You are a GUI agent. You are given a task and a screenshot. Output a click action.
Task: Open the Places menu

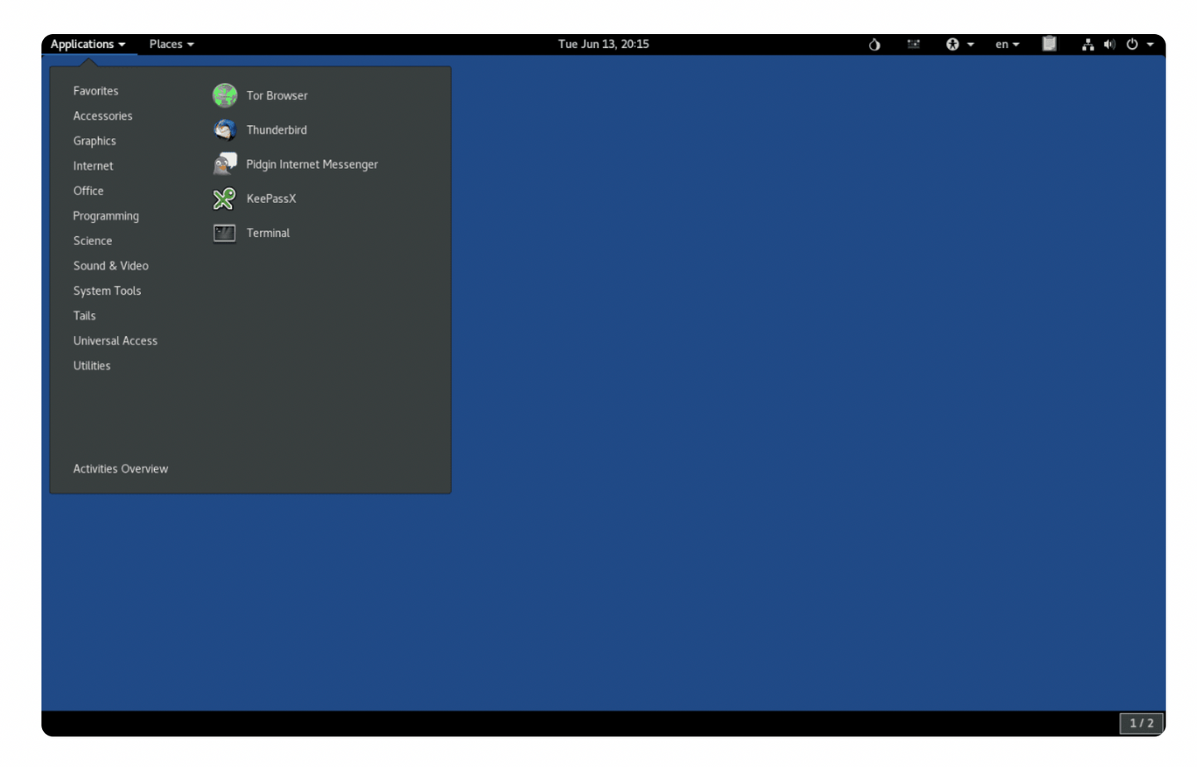click(171, 45)
